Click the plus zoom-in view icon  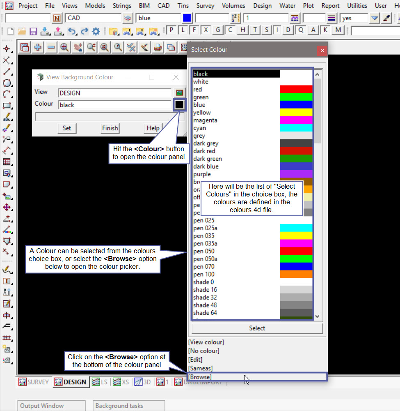point(38,48)
